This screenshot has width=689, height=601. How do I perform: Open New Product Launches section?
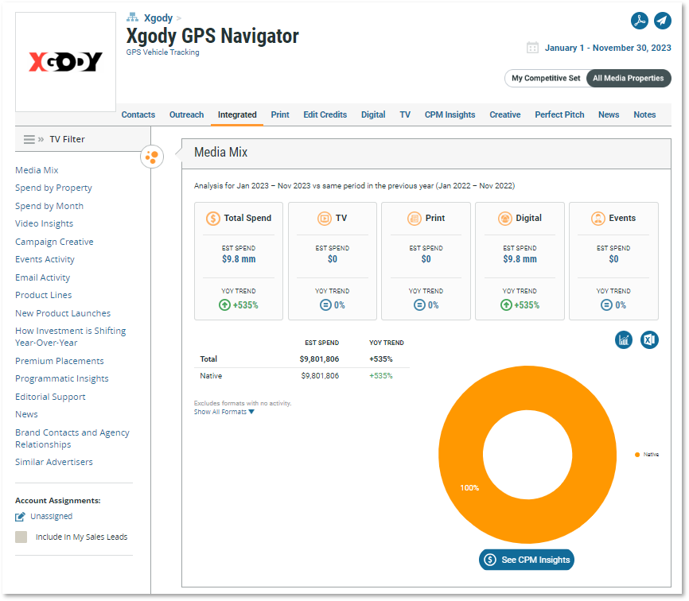[x=63, y=313]
